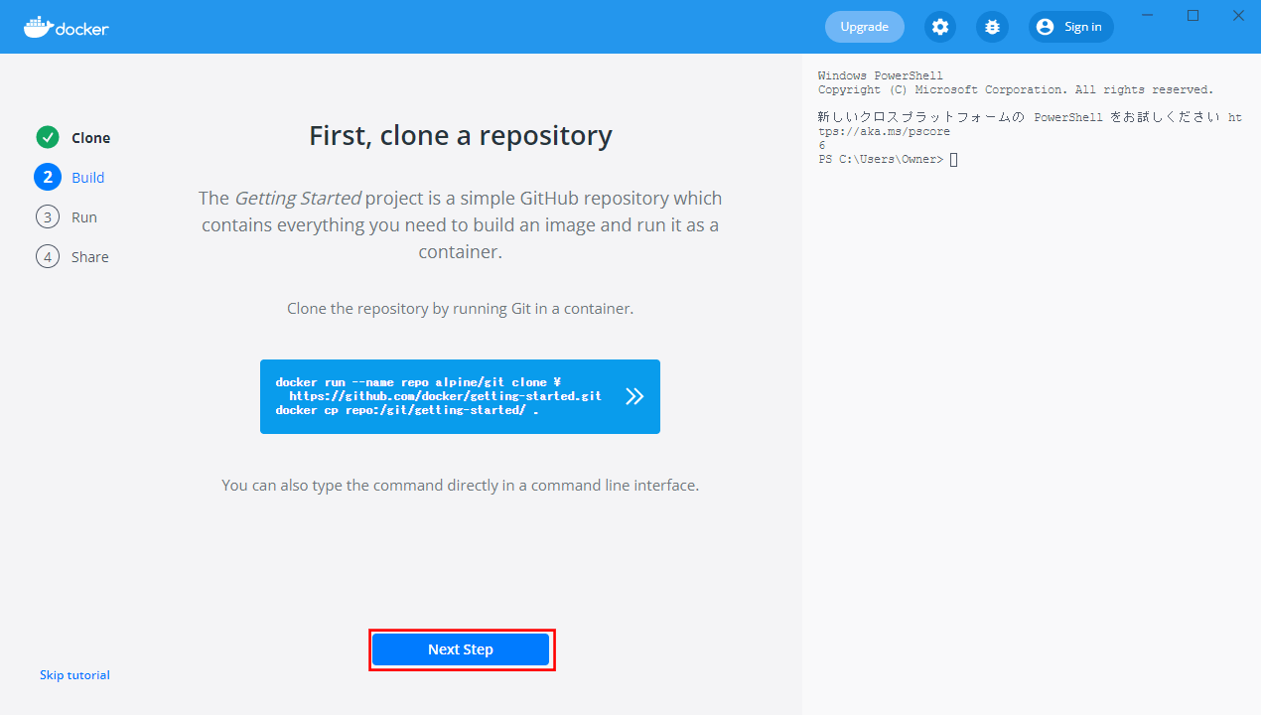
Task: Open settings via the gear icon
Action: click(940, 27)
